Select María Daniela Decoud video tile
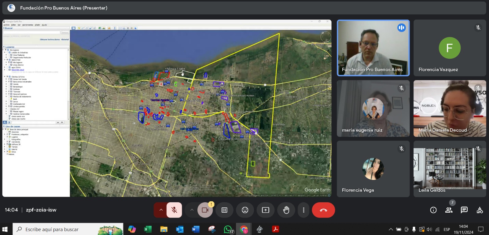This screenshot has height=235, width=489. tap(450, 108)
